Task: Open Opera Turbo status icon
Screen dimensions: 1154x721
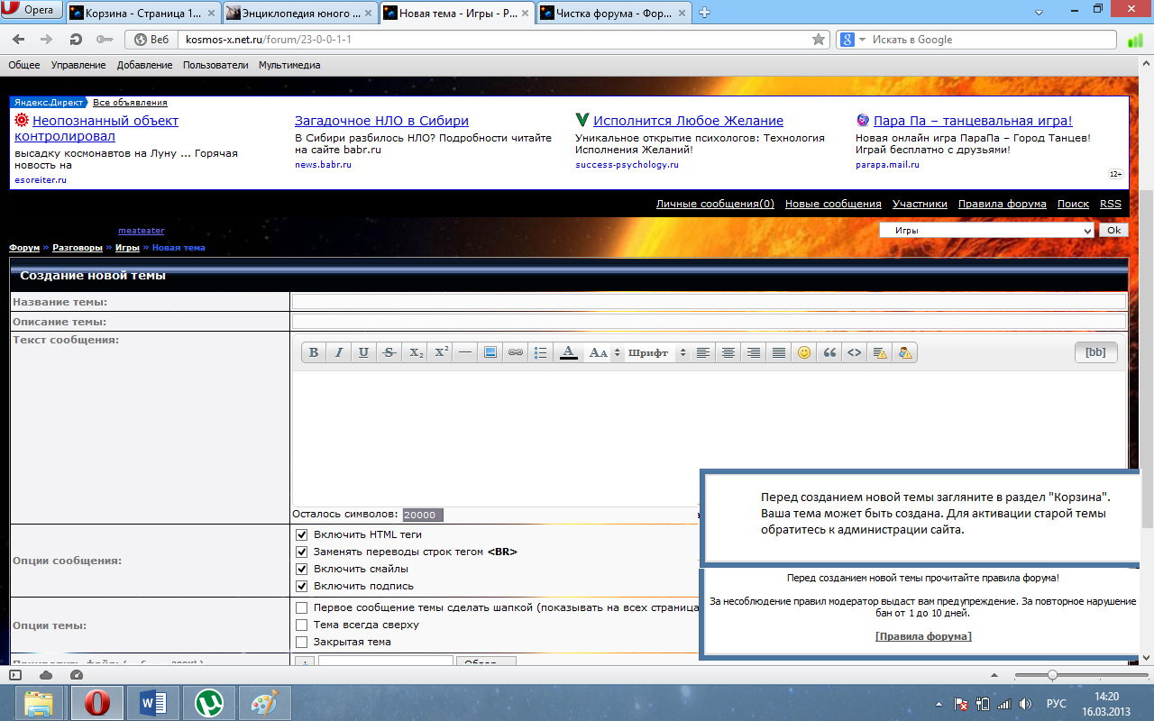Action: [76, 675]
